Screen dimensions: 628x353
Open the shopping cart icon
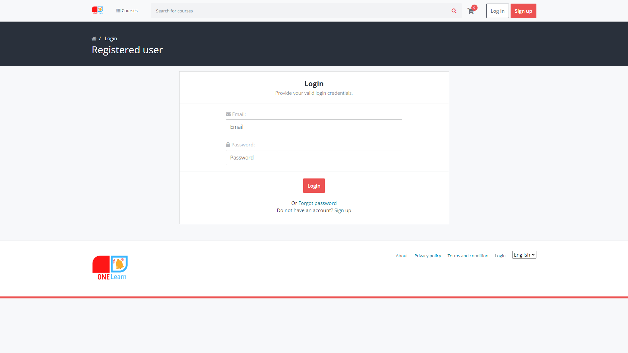click(470, 11)
